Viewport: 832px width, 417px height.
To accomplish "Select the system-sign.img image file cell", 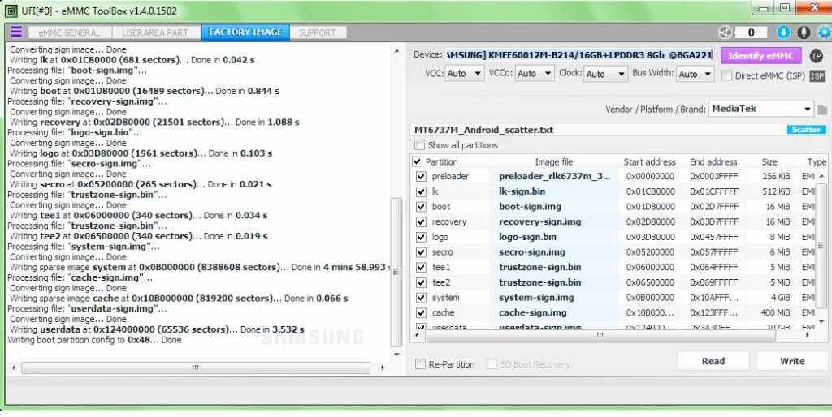I will pyautogui.click(x=554, y=297).
